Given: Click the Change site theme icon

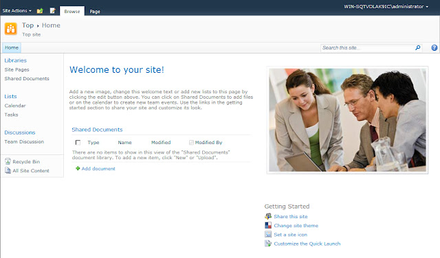Looking at the screenshot, I should 268,225.
